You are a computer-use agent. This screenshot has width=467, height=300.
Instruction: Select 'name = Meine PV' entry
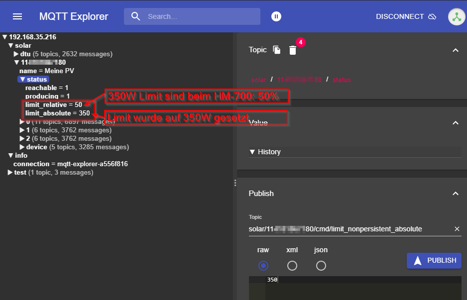pyautogui.click(x=47, y=71)
